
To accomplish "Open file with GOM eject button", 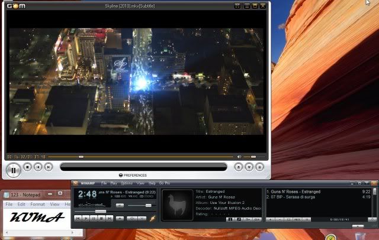I will 238,167.
